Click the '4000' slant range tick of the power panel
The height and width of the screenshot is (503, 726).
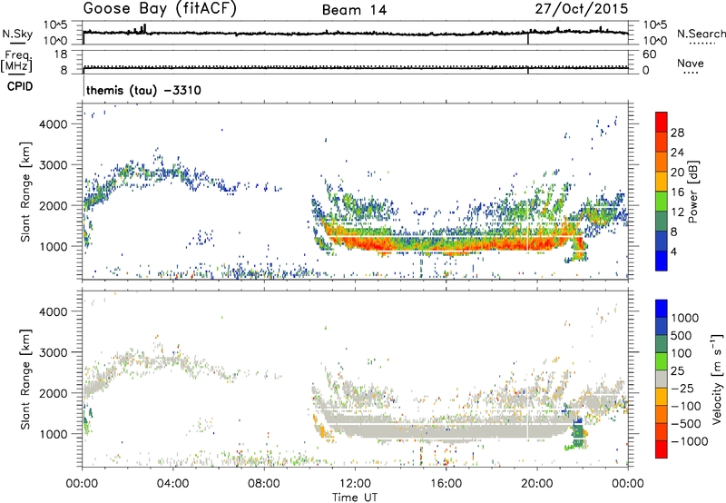tap(54, 124)
